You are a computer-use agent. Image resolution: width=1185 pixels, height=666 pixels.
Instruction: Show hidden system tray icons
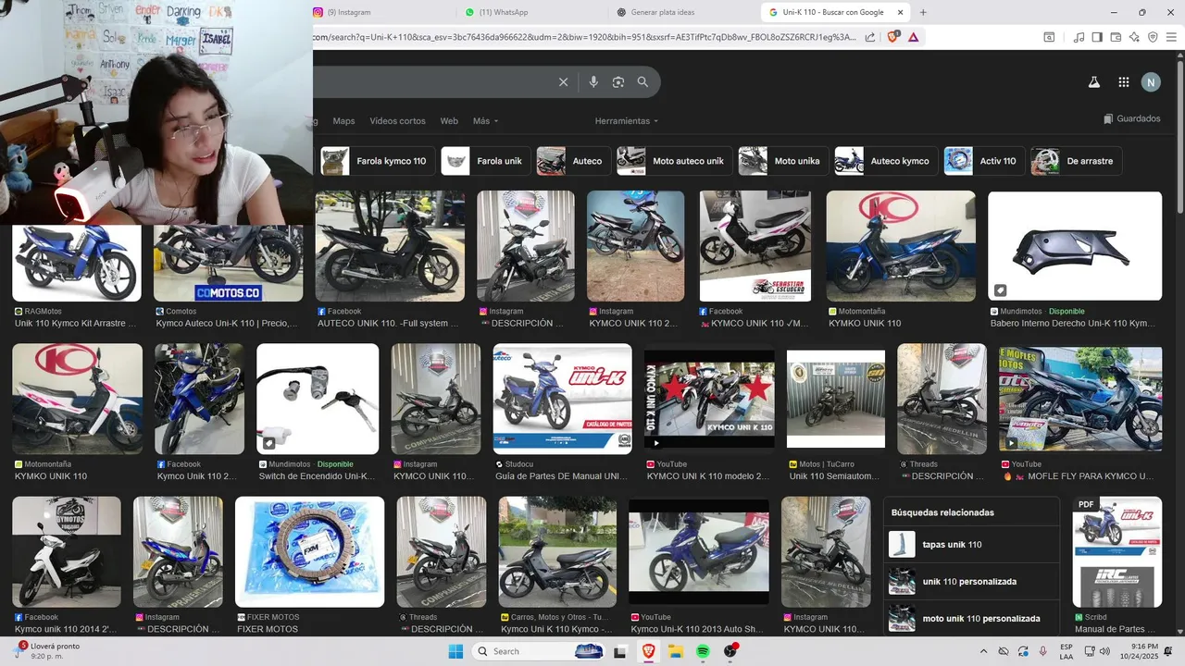[983, 651]
